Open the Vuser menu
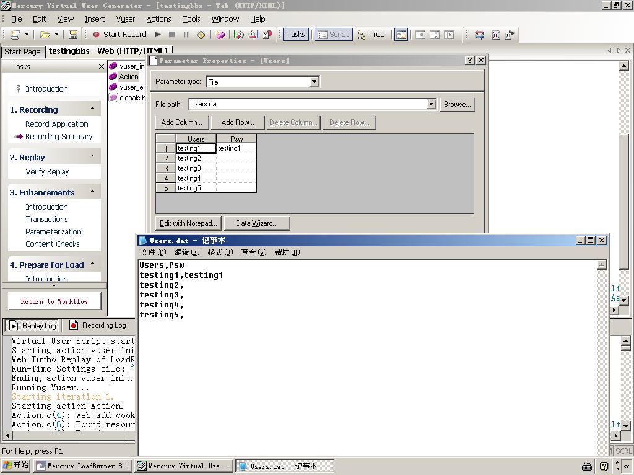Viewport: 634px width, 475px height. 125,19
